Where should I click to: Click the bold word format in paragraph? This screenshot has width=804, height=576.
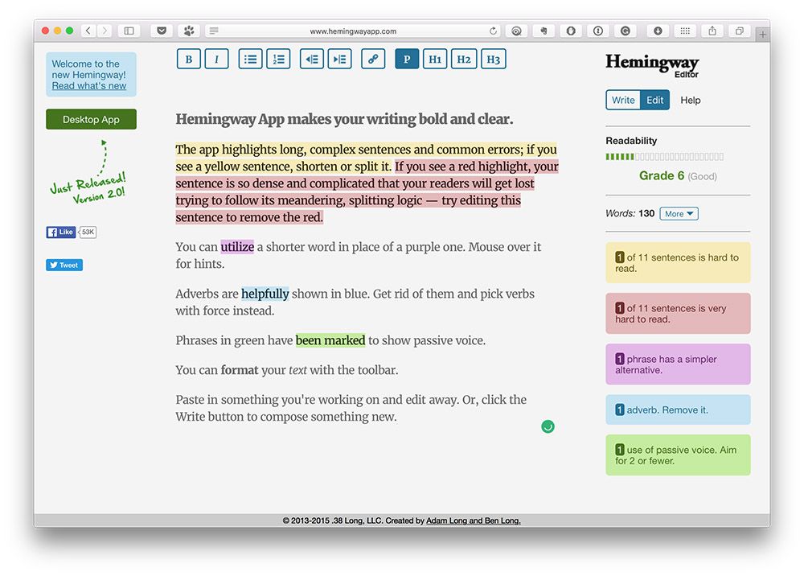240,370
